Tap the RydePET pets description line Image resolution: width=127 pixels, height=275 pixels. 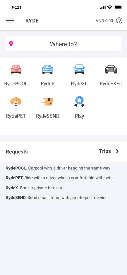(x=60, y=178)
